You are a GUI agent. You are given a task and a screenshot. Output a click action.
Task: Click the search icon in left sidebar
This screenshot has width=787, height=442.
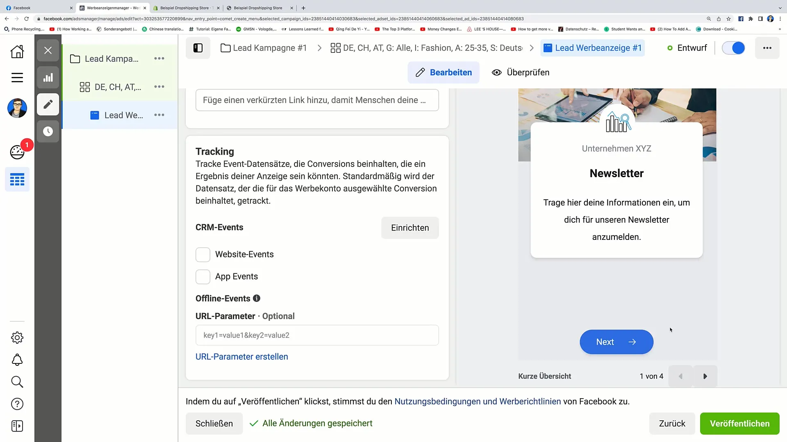click(17, 381)
